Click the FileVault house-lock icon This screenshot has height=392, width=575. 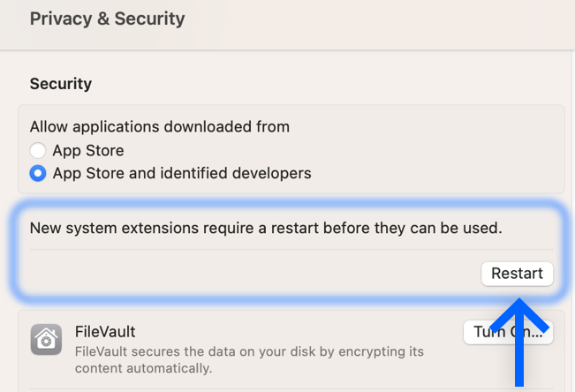click(x=46, y=340)
